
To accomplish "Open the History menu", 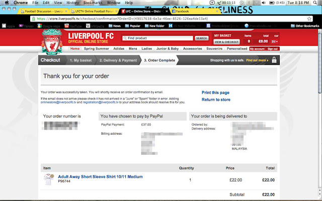I will [x=72, y=3].
